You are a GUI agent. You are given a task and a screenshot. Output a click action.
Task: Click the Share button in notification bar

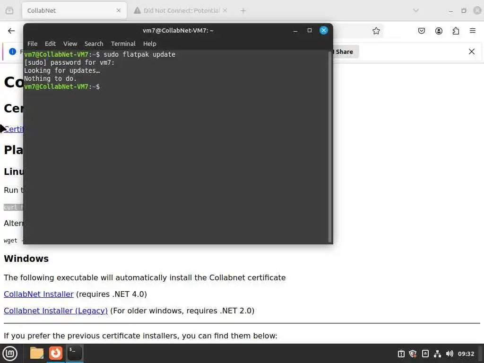(346, 52)
